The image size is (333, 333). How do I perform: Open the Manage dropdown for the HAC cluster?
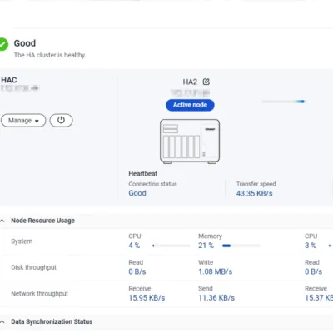(23, 121)
